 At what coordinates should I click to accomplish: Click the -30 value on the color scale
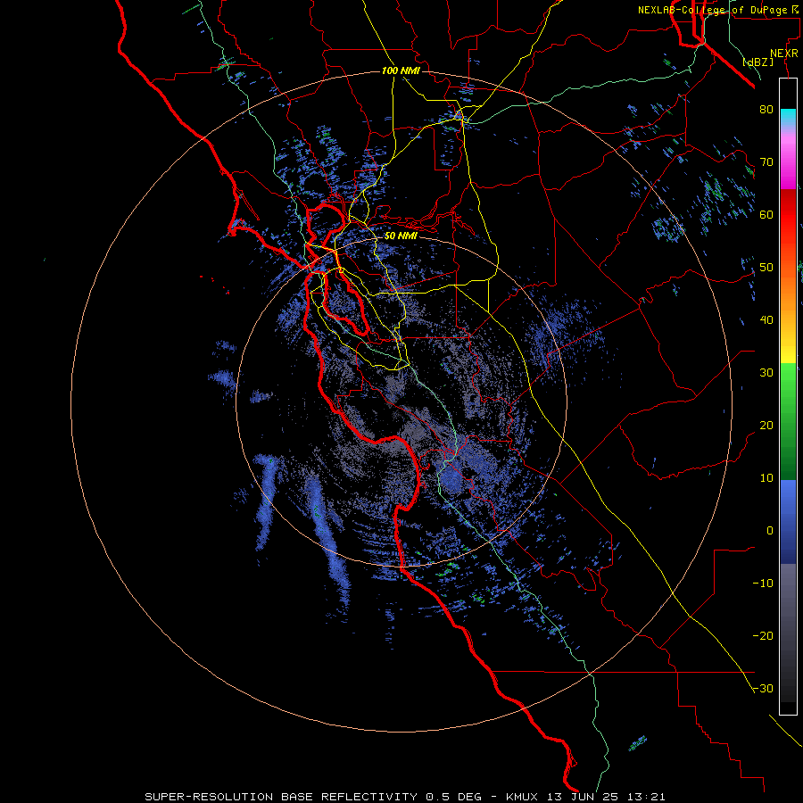763,689
